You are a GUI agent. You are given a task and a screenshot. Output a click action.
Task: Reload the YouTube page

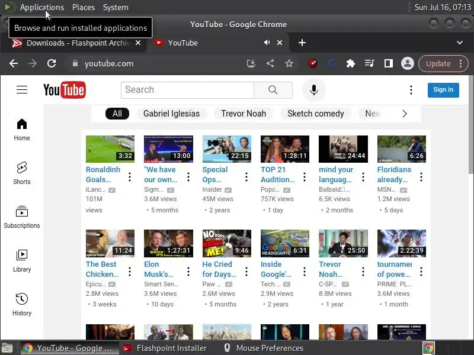click(x=52, y=63)
